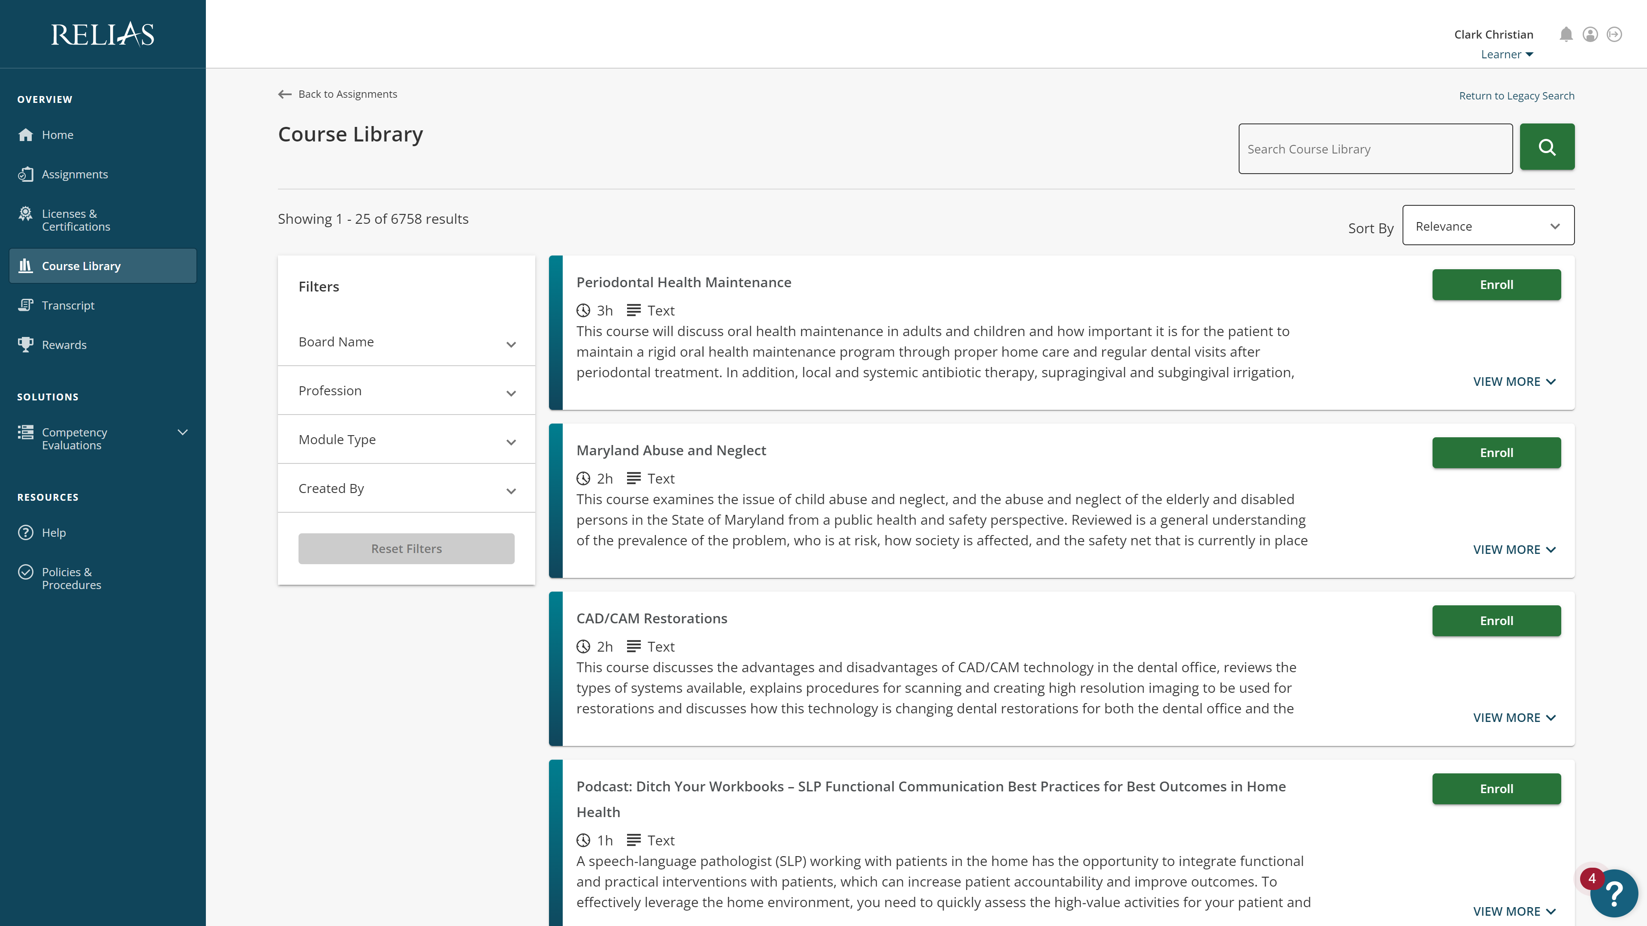
Task: Click the Home house icon
Action: click(x=26, y=135)
